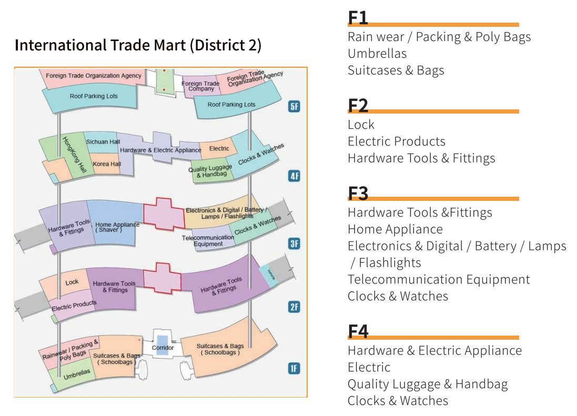Click 'Clocks & Watches' line under F3
The height and width of the screenshot is (416, 577).
tap(398, 296)
